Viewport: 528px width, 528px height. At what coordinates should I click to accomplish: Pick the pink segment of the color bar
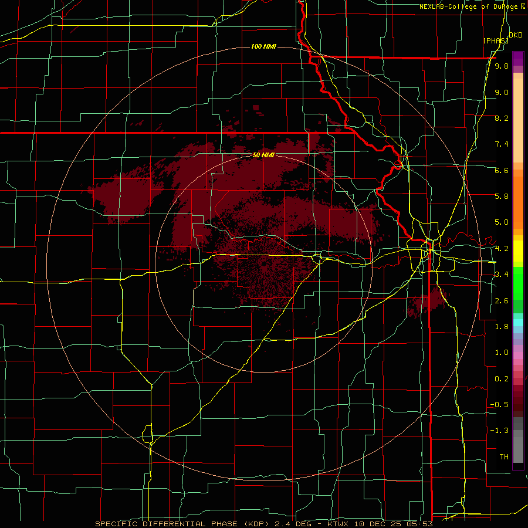[x=518, y=356]
